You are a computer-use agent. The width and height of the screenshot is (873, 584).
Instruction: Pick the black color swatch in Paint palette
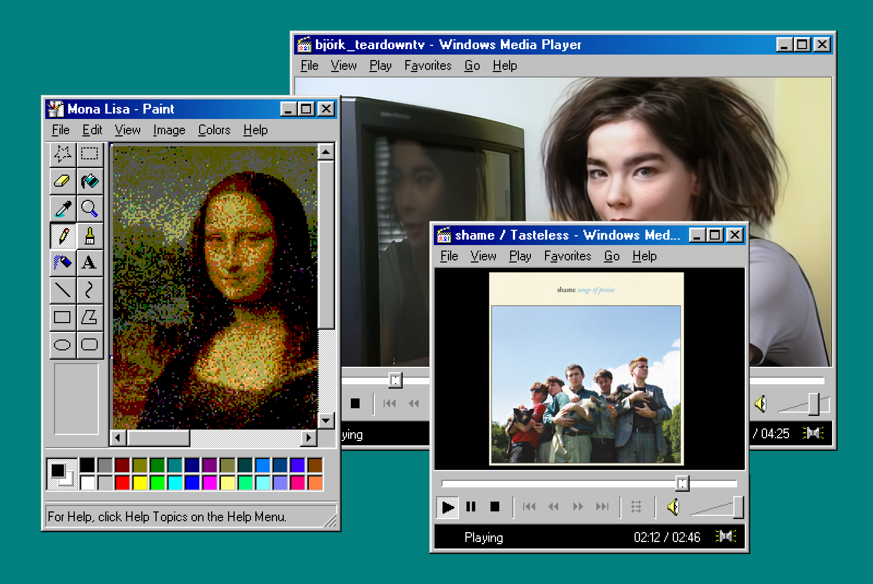pos(87,465)
